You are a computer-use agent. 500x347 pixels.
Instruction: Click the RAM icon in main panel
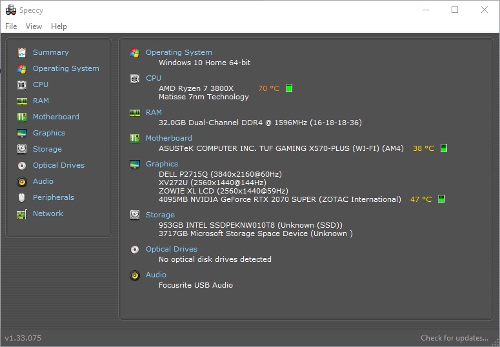pyautogui.click(x=135, y=113)
